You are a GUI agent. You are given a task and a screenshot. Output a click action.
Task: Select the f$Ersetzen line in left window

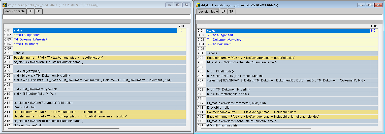pyautogui.click(x=95, y=94)
